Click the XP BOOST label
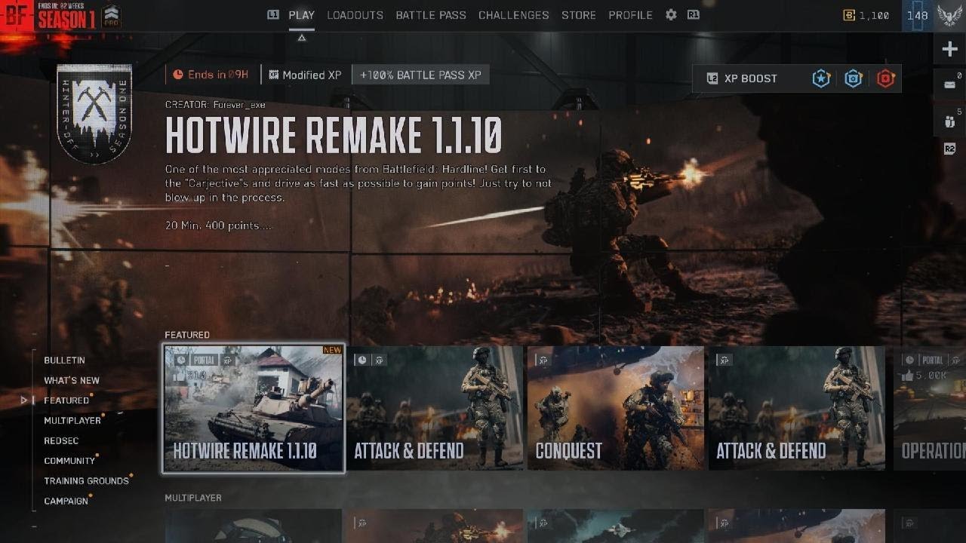Image resolution: width=966 pixels, height=543 pixels. coord(750,78)
